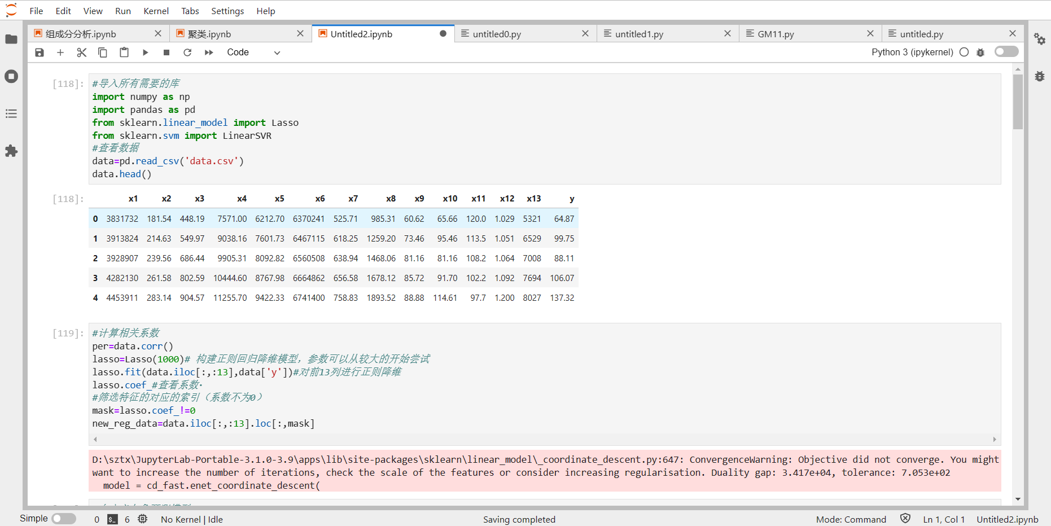Show the Table of Contents panel
The width and height of the screenshot is (1051, 526).
(x=11, y=113)
